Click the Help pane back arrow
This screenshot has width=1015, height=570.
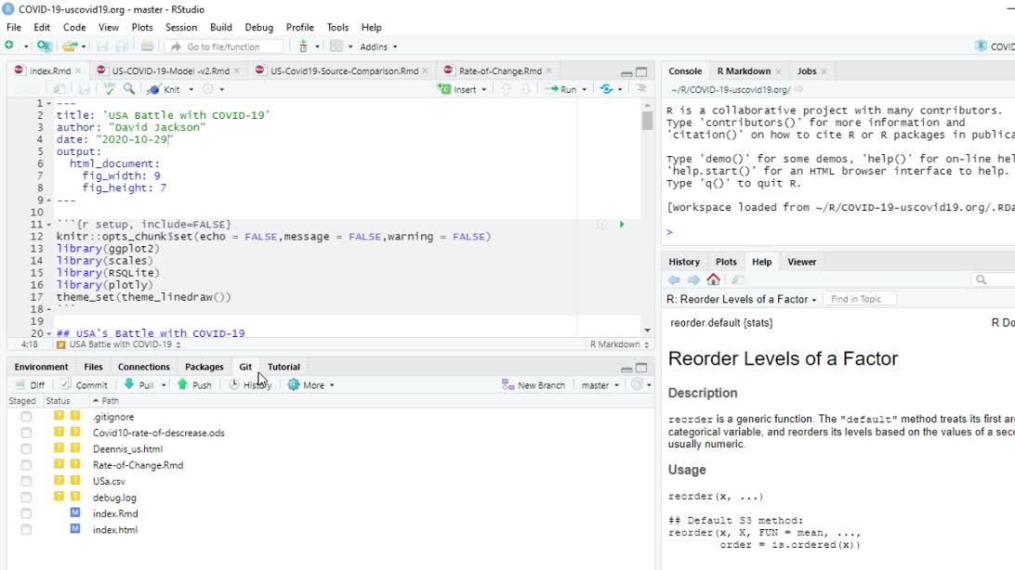coord(674,279)
